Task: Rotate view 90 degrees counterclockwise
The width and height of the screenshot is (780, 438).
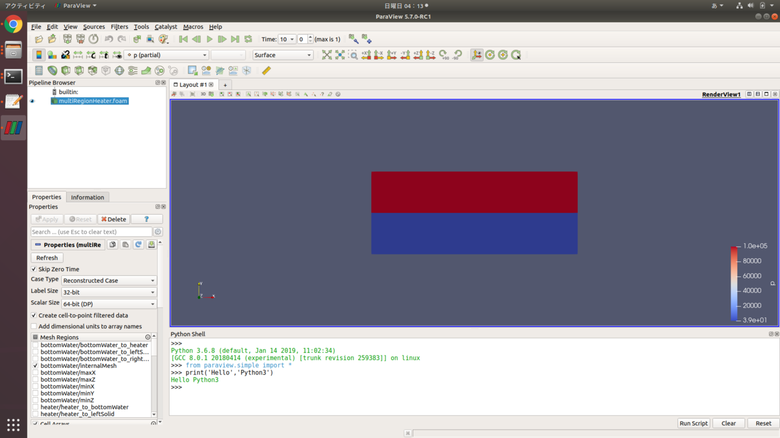Action: click(457, 55)
